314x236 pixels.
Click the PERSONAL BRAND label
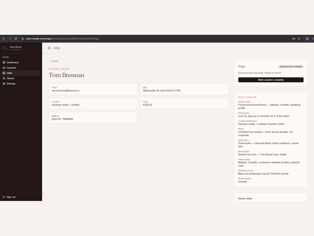click(x=59, y=69)
